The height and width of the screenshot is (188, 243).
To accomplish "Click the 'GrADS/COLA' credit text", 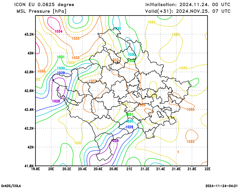I will (11, 186).
